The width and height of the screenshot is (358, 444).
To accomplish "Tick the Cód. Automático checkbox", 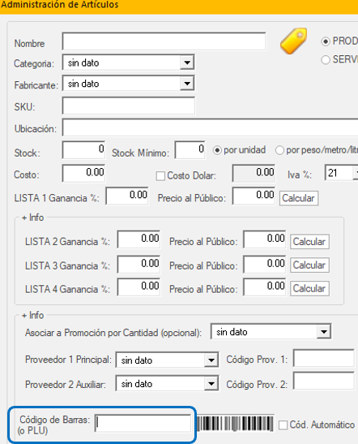I will pos(283,425).
